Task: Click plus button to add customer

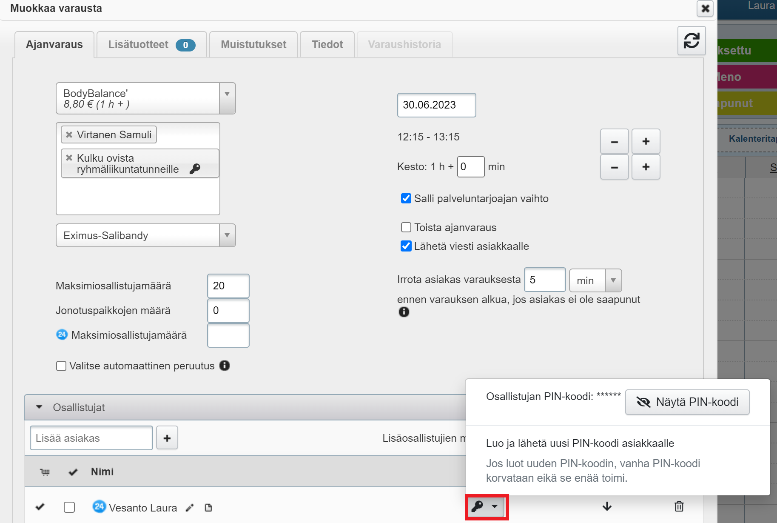Action: pyautogui.click(x=167, y=438)
